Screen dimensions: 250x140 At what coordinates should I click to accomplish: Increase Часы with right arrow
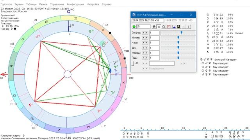(x=146, y=43)
